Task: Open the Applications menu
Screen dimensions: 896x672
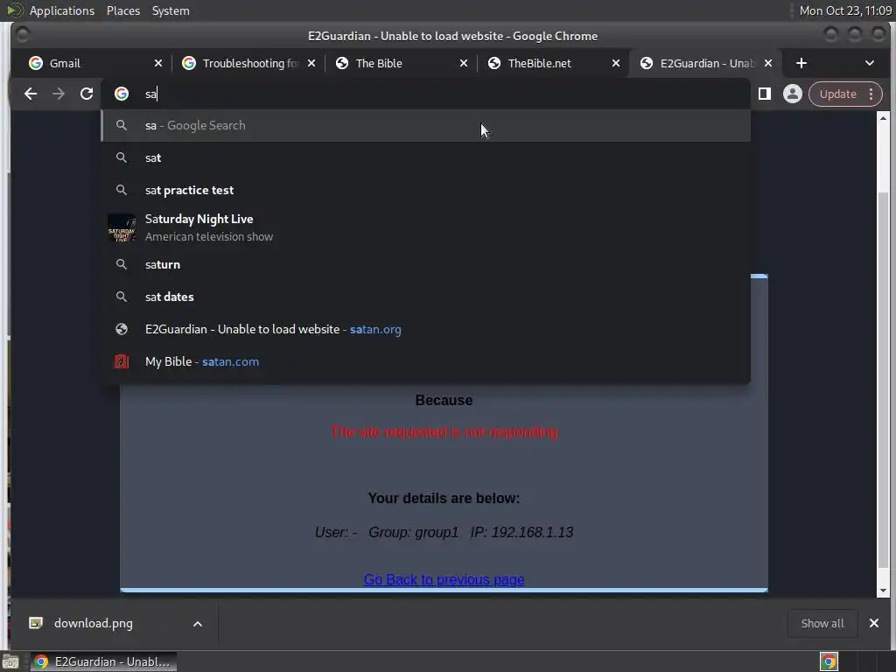Action: 62,10
